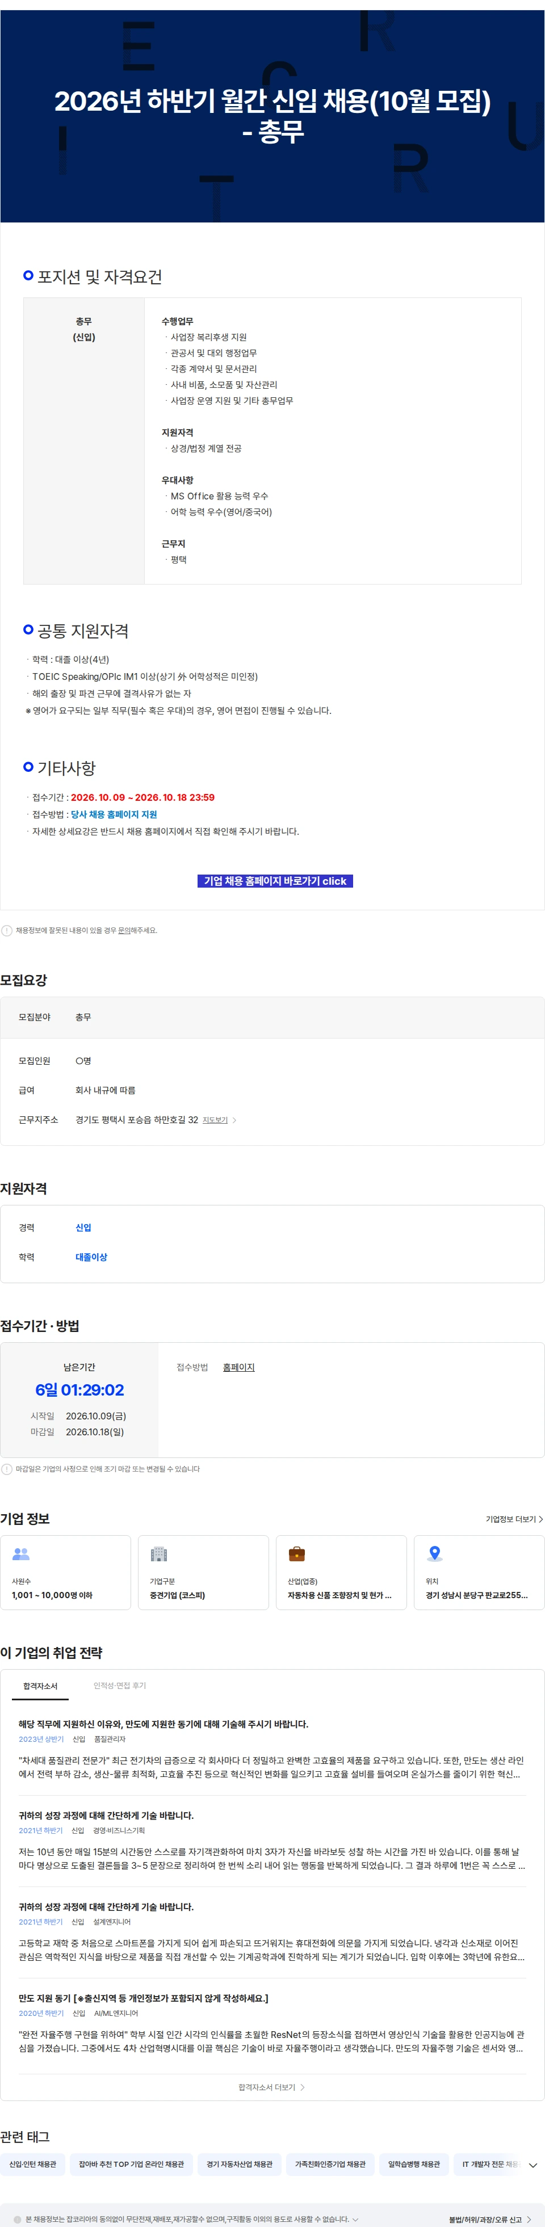The image size is (545, 2227).
Task: Open the 당사 채용 홈페이지 지원 link
Action: [x=114, y=814]
